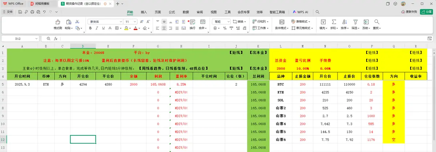Viewport: 436px width, 152px height.
Task: Click the update failed (更新失败) notice
Action: (409, 12)
